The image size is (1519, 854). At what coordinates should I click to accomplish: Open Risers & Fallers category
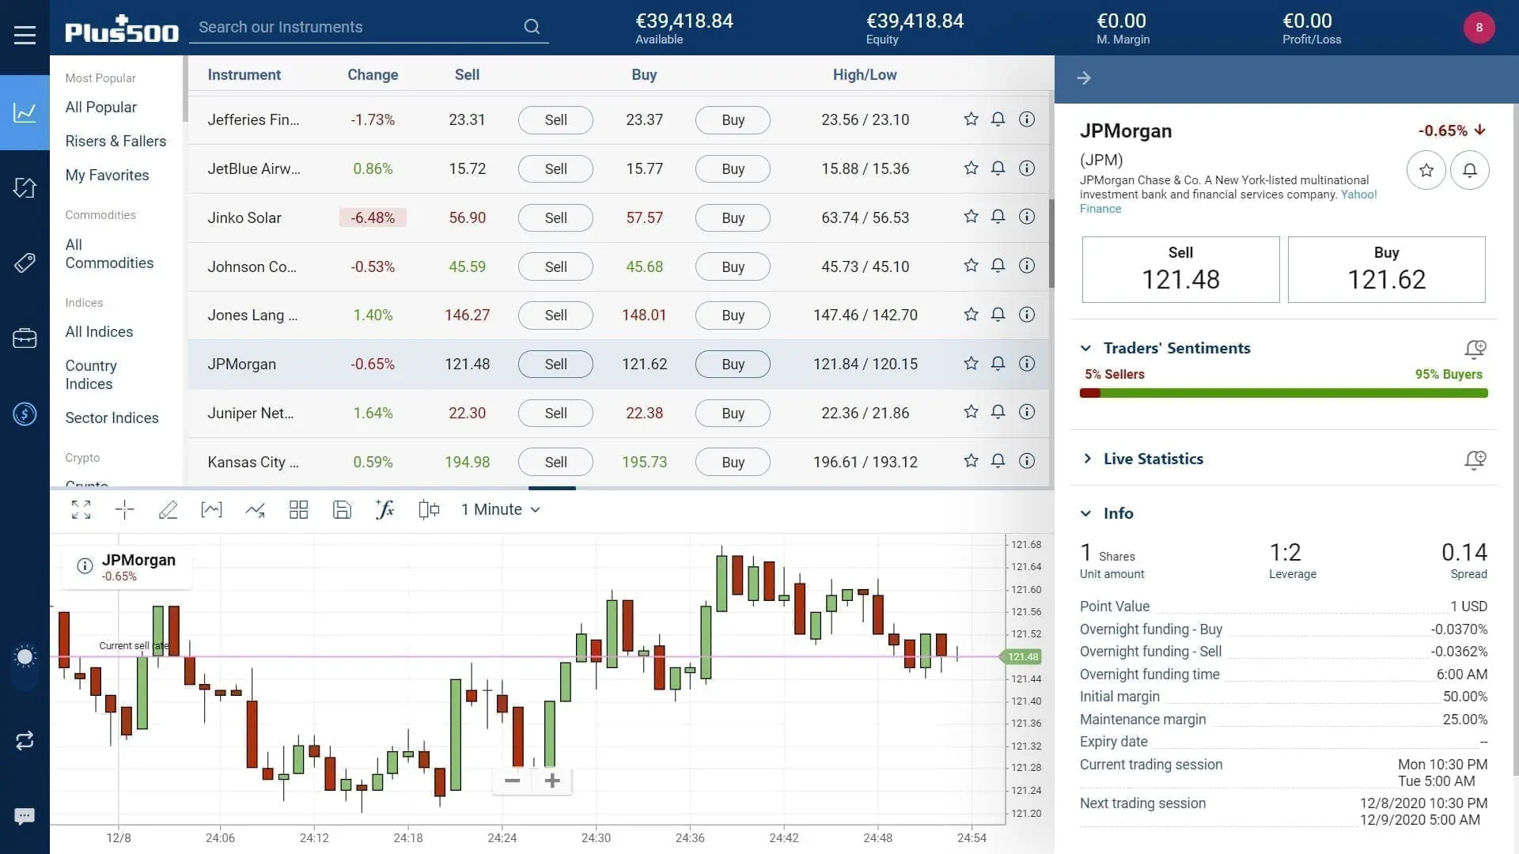(x=116, y=142)
